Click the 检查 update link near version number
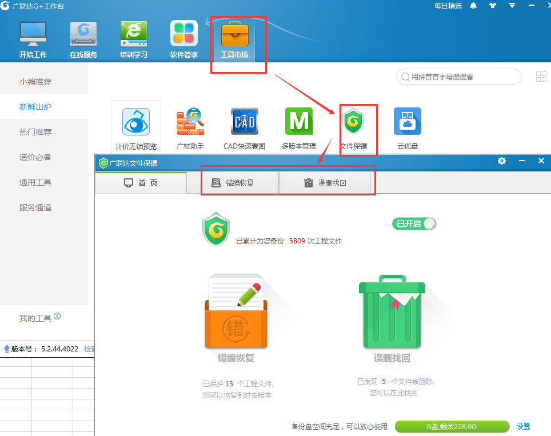This screenshot has width=551, height=436. tap(89, 349)
